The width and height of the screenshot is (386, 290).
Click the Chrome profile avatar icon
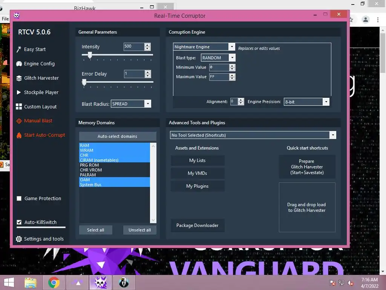coord(366,20)
